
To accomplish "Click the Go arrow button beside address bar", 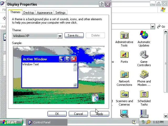I will click(161, 27).
